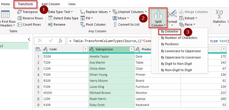This screenshot has height=110, width=229.
Task: Expand the Extract dropdown
Action: point(196,18)
